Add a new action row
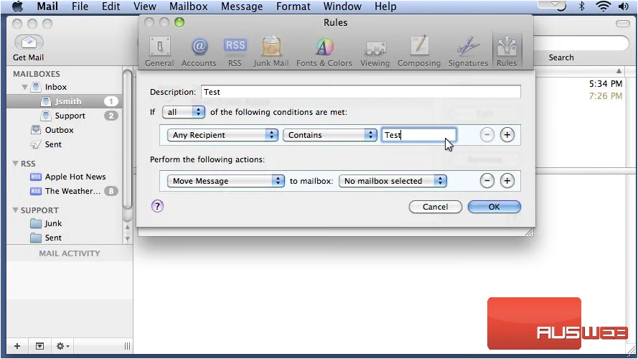The height and width of the screenshot is (359, 638). 507,181
